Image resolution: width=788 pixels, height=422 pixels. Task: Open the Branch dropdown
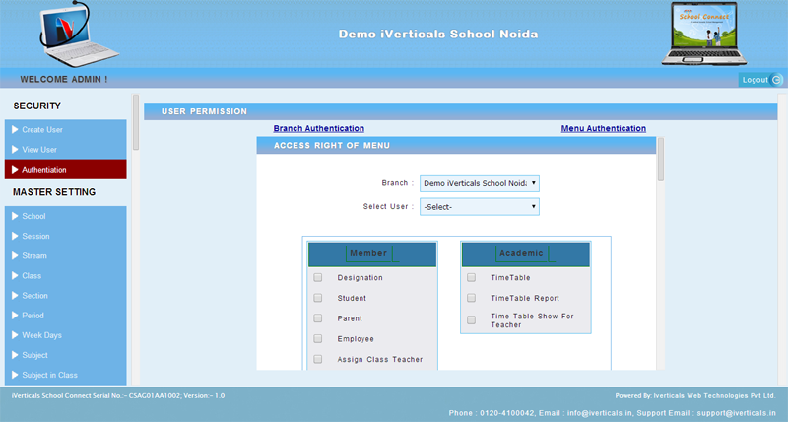480,183
